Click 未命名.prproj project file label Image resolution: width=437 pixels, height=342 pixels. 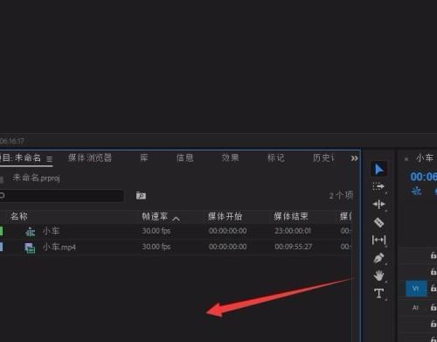tap(36, 178)
